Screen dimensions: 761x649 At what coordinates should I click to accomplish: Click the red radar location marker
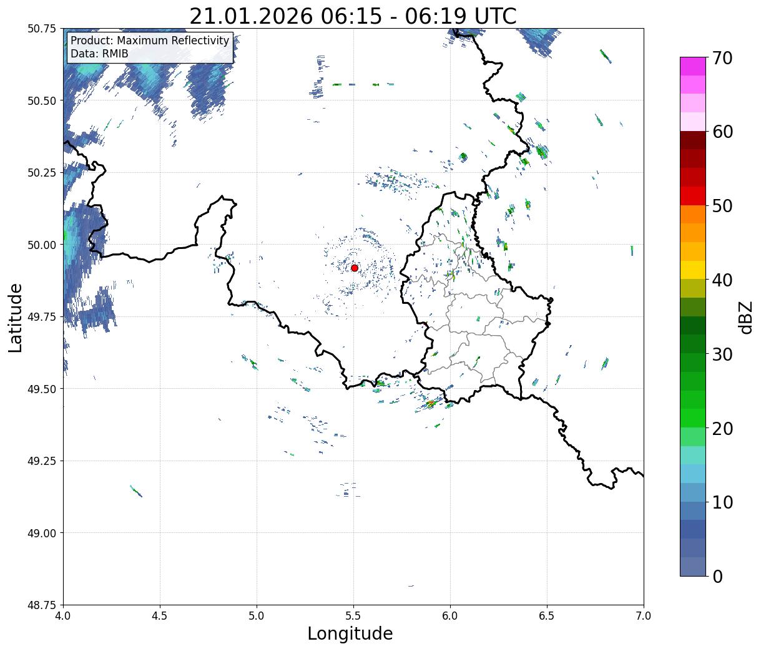pos(354,268)
